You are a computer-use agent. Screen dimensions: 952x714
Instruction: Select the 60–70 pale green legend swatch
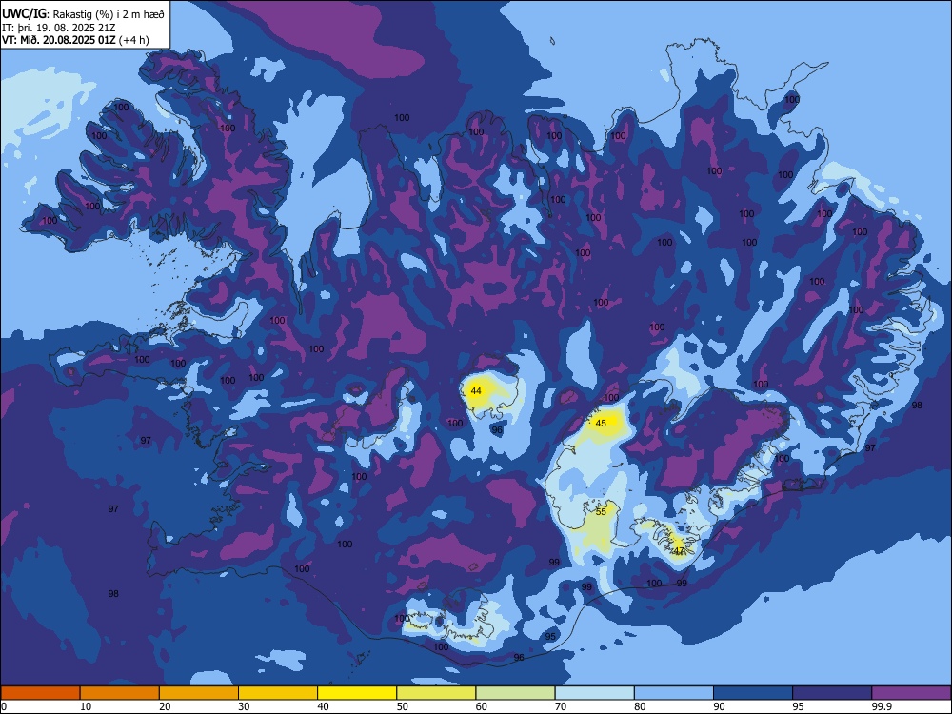(515, 693)
